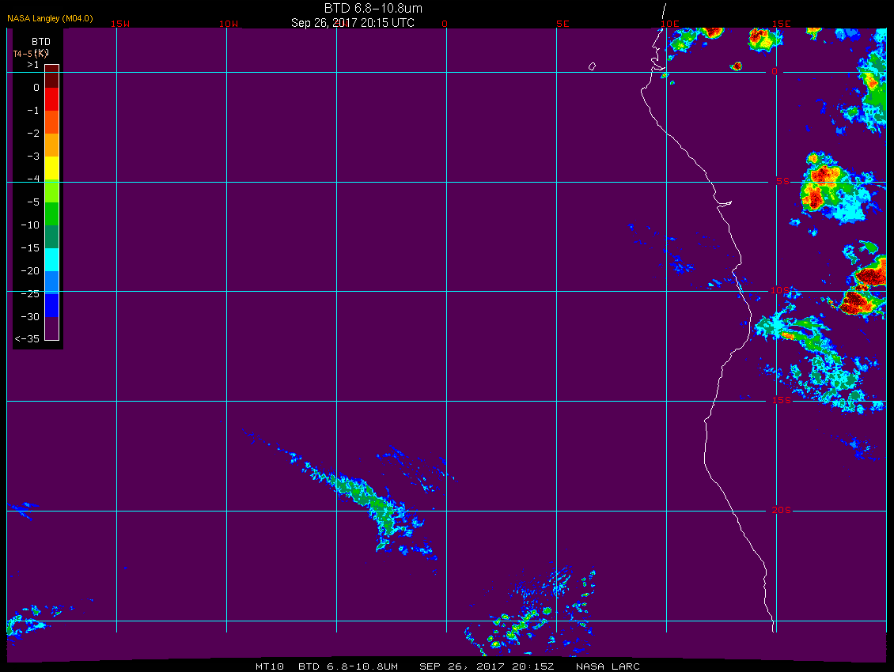Pick the white-outlined purple swatch at legend bottom
Screen dimensions: 894x672
point(52,328)
